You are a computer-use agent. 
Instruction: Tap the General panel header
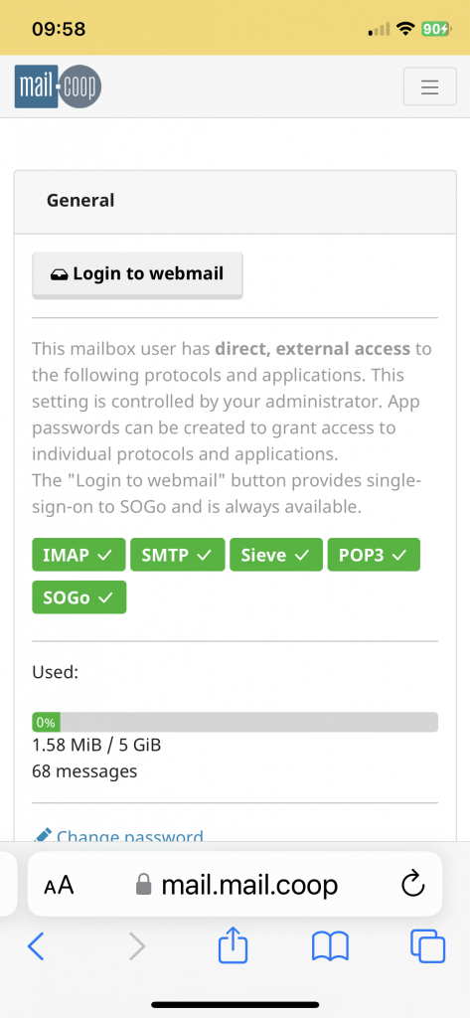coord(235,202)
